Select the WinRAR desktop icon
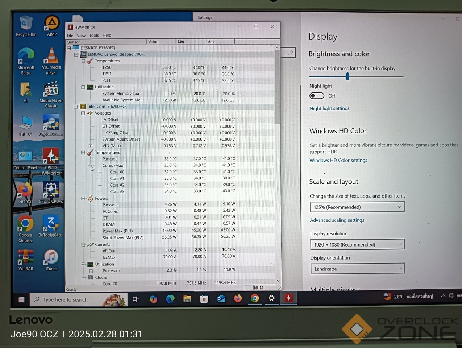The width and height of the screenshot is (462, 348). (26, 260)
